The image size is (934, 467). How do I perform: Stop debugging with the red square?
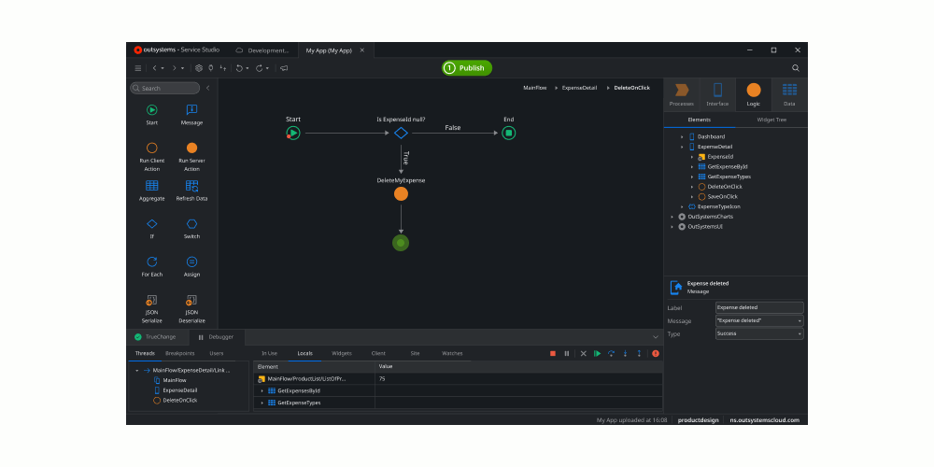pos(553,354)
